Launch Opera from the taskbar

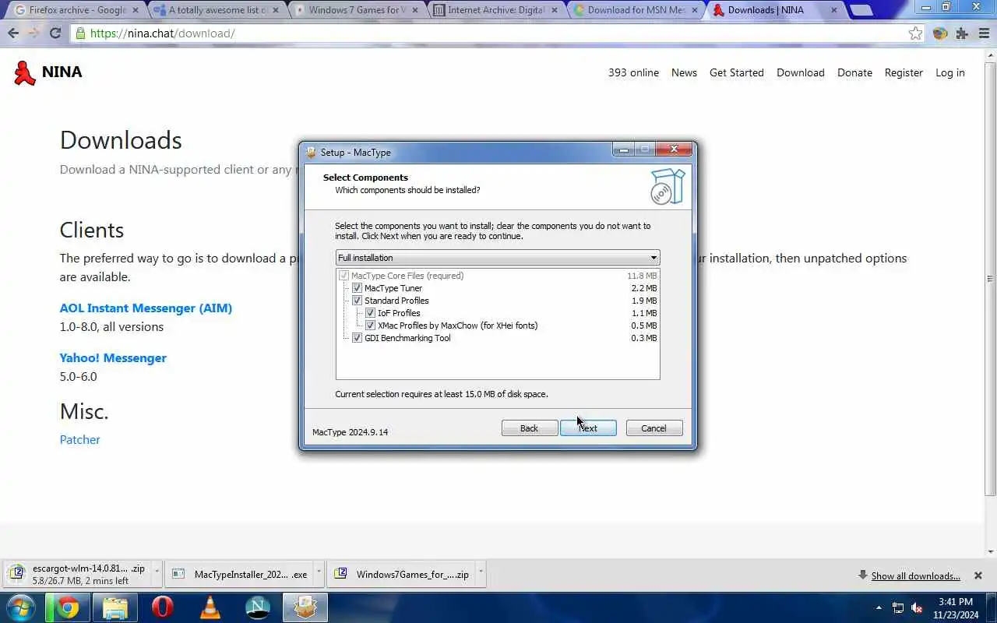(x=162, y=607)
